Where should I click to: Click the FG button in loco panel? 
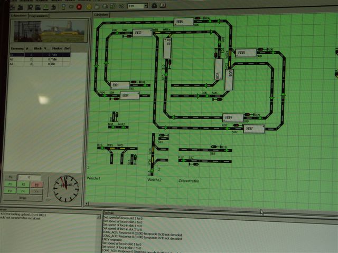click(x=10, y=178)
